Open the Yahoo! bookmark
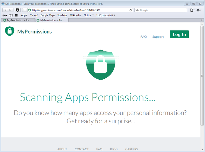The image size is (205, 152). click(x=34, y=15)
